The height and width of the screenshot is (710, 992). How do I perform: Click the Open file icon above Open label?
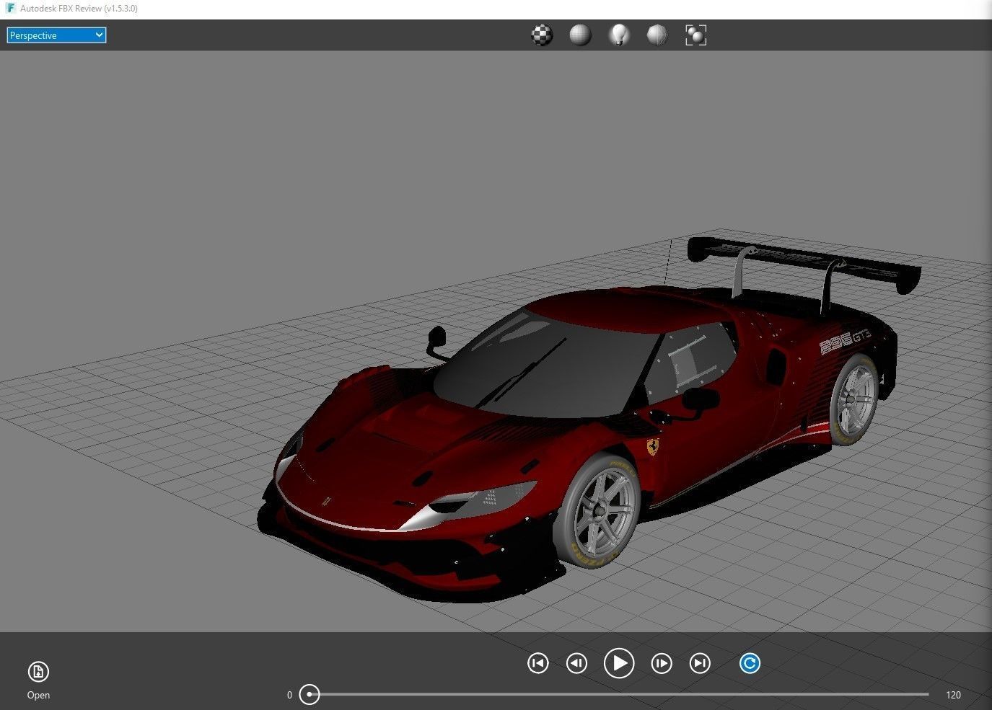coord(38,671)
